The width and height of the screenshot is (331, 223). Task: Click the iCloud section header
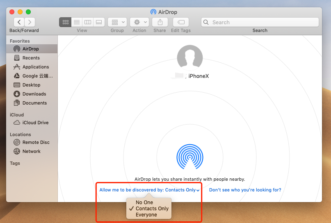click(17, 115)
